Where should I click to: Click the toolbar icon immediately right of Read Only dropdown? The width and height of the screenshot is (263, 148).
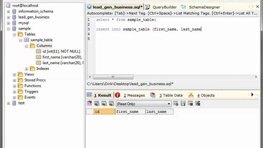(x=176, y=104)
